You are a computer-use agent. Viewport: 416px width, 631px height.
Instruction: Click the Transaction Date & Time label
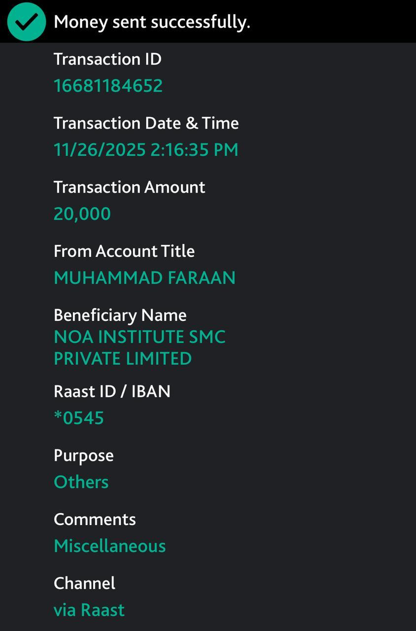(x=146, y=123)
